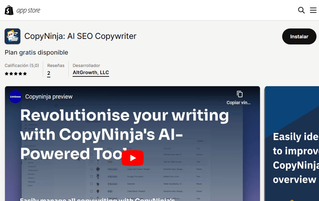This screenshot has width=319, height=201.
Task: Select the second preview image thumbnail
Action: pyautogui.click(x=292, y=144)
